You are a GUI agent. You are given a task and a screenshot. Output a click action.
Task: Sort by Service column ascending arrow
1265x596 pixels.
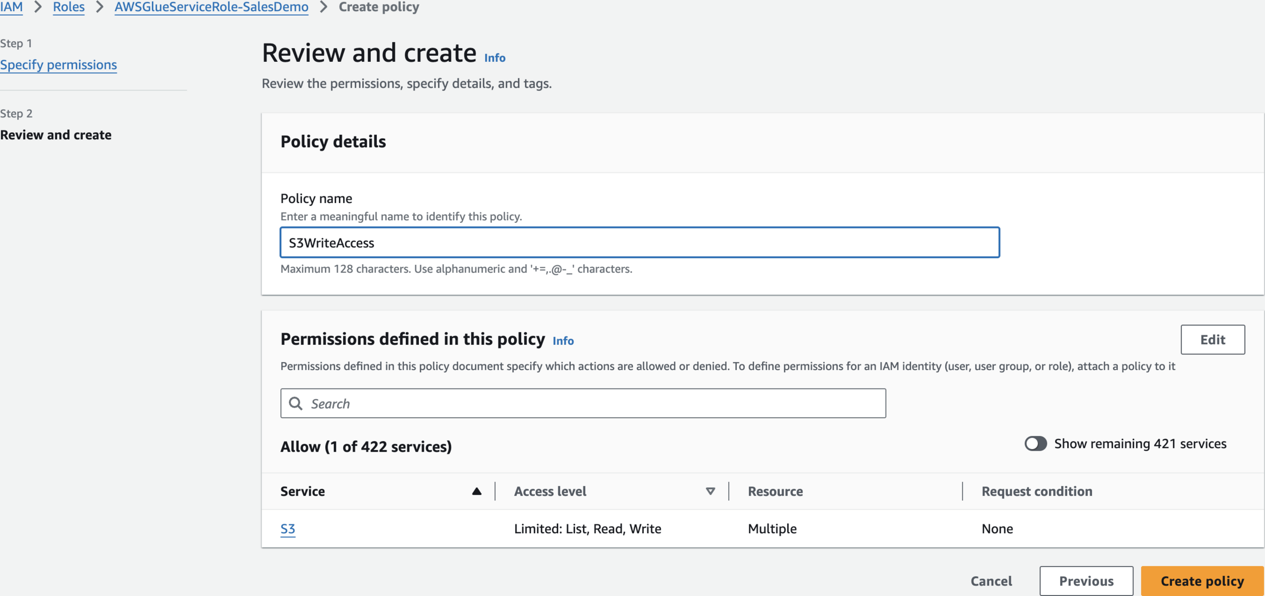click(x=476, y=491)
